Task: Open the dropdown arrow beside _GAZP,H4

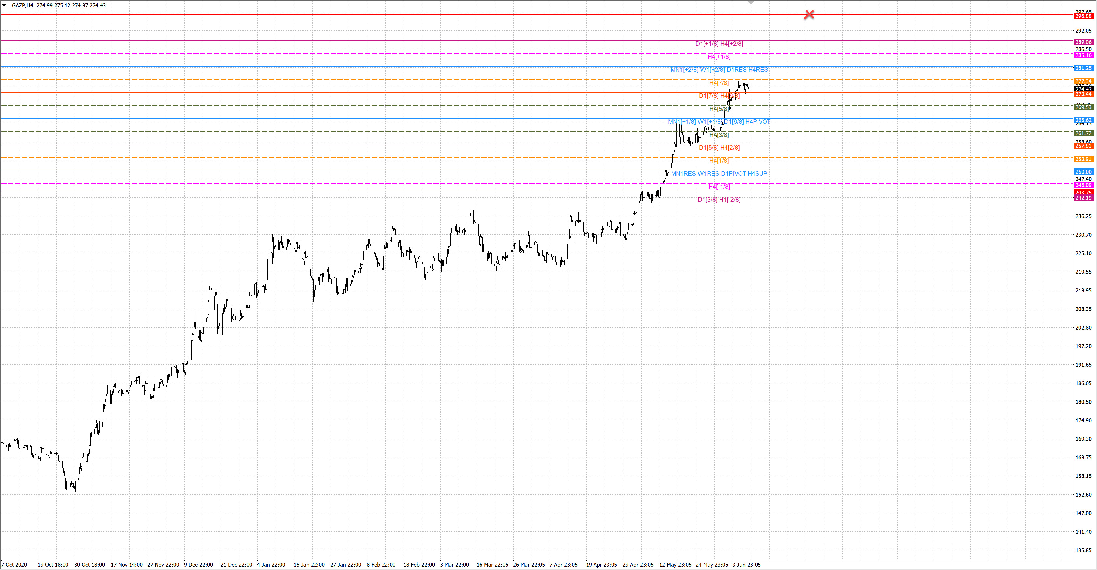Action: (4, 5)
